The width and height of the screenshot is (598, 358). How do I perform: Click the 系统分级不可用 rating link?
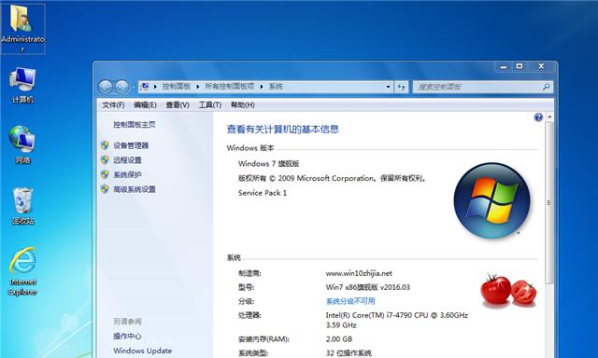tap(350, 301)
